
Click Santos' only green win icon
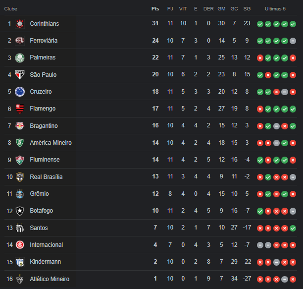(293, 228)
